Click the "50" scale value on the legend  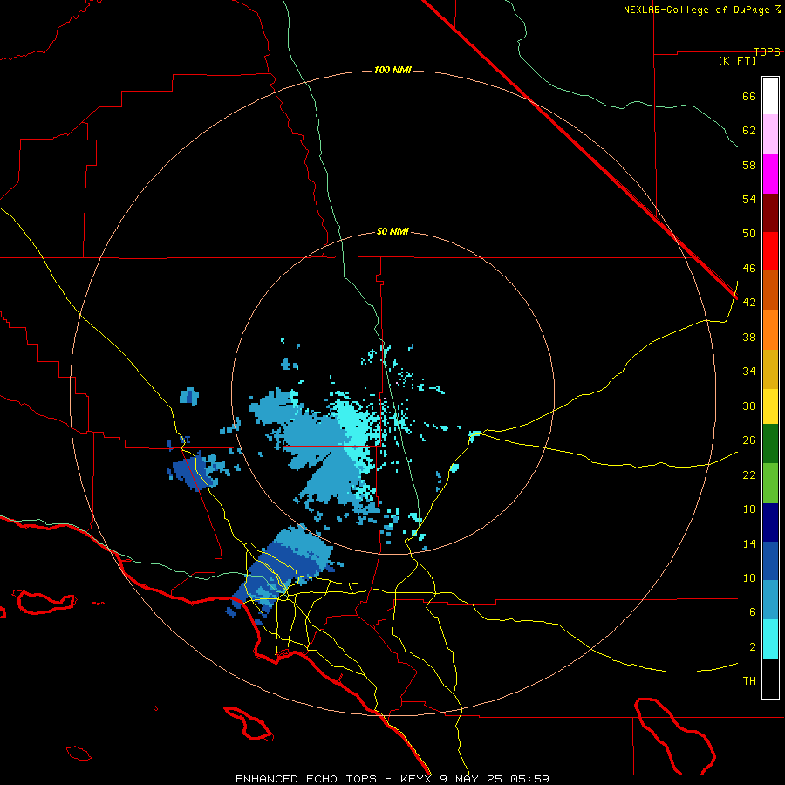(749, 234)
